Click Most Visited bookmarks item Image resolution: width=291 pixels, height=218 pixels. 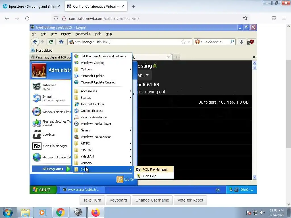coord(42,51)
